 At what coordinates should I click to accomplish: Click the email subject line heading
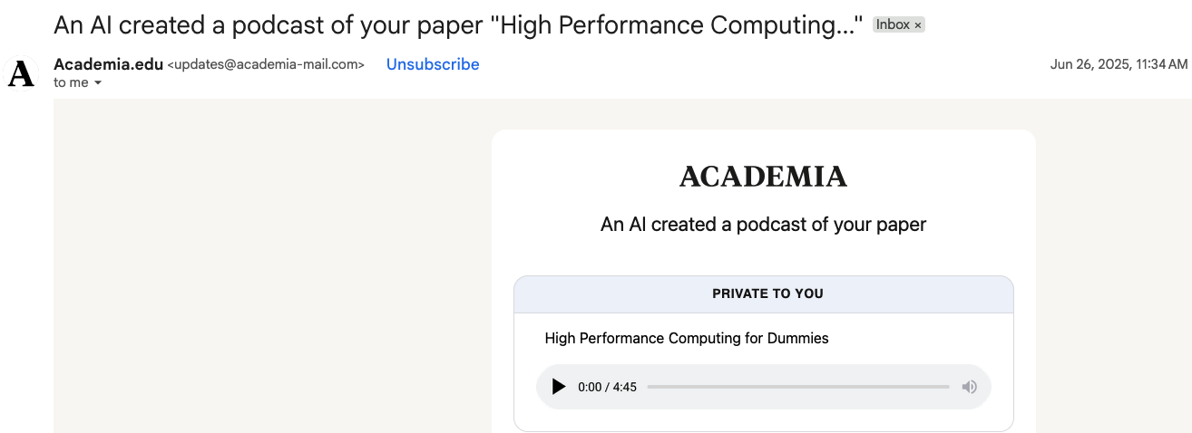click(x=458, y=24)
